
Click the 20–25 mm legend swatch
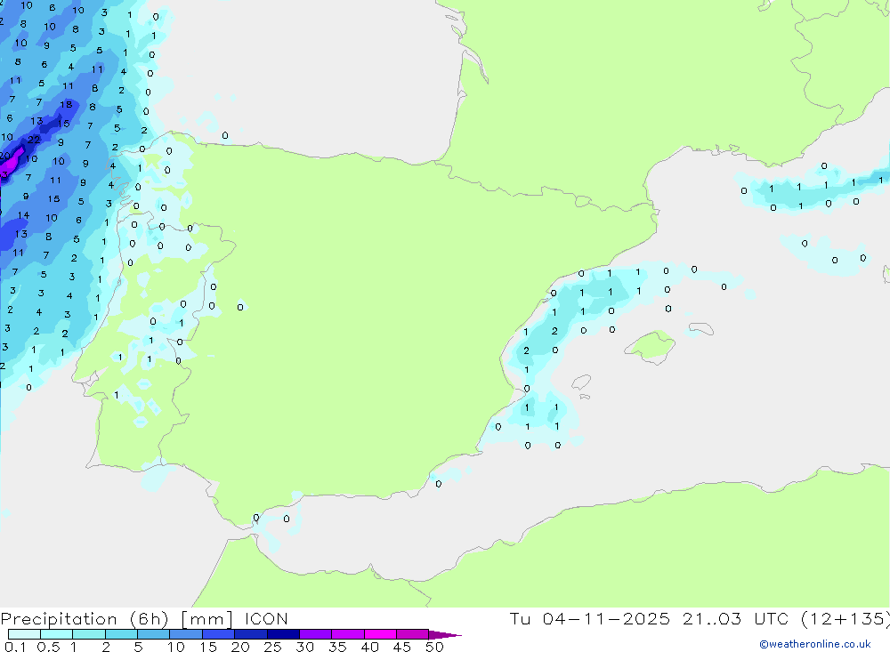coord(251,634)
